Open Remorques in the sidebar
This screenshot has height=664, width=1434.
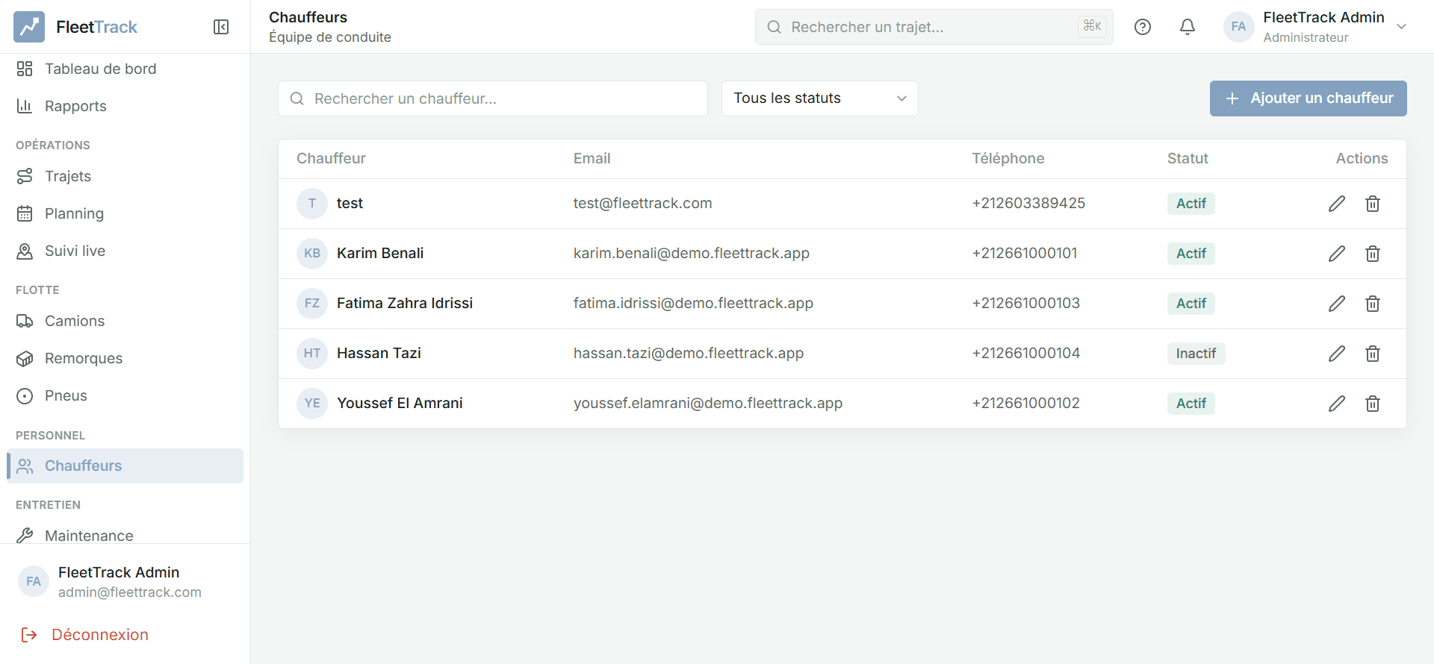coord(125,358)
